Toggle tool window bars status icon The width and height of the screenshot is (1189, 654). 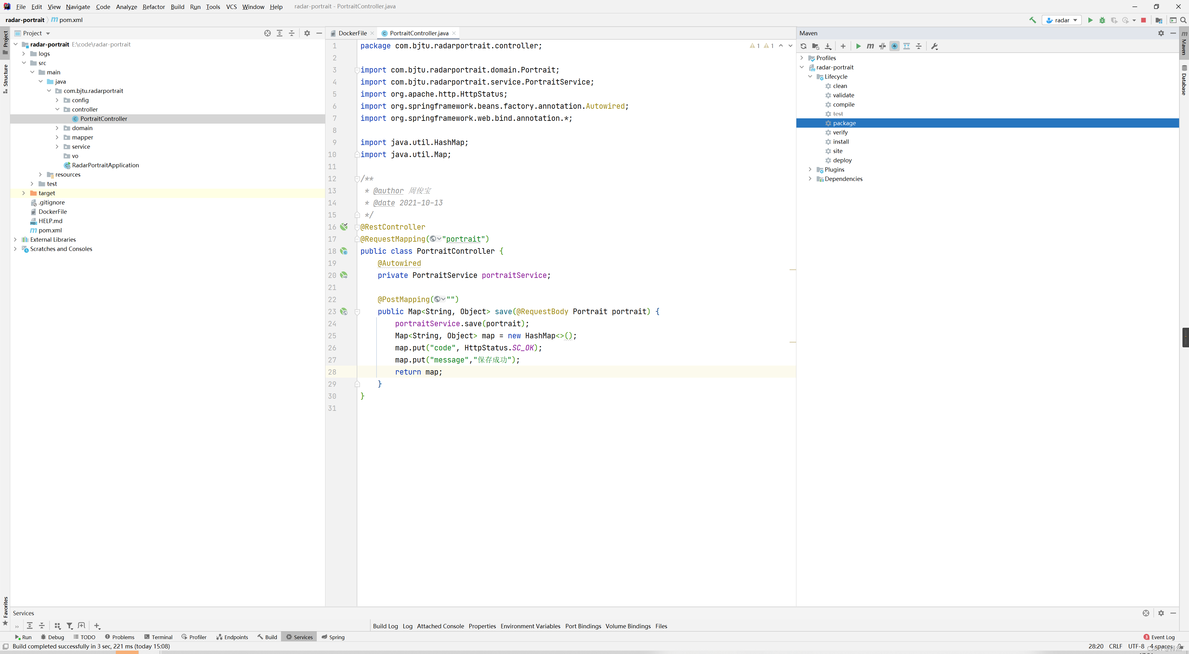[6, 646]
